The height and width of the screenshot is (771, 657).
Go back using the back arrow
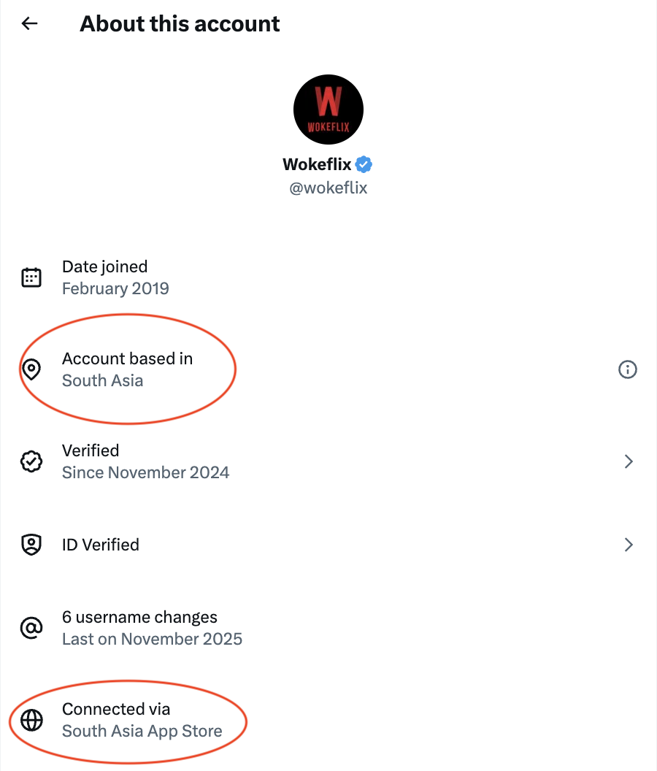28,23
